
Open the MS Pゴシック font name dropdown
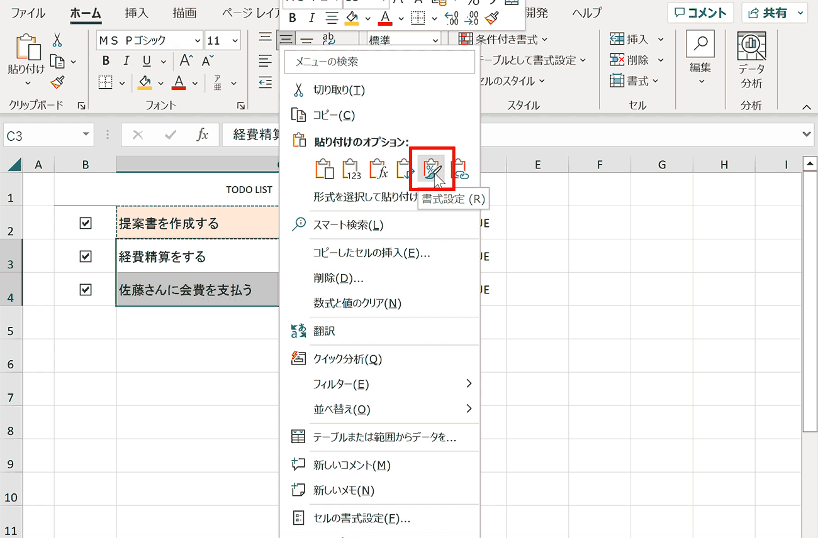tap(198, 41)
